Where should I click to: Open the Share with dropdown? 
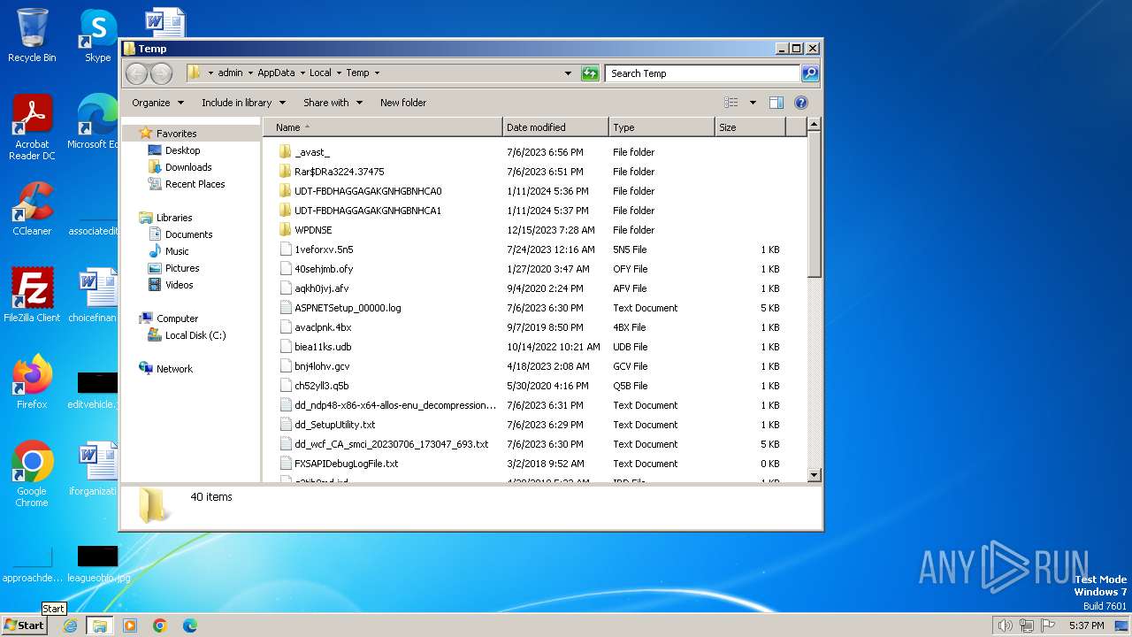pyautogui.click(x=333, y=103)
